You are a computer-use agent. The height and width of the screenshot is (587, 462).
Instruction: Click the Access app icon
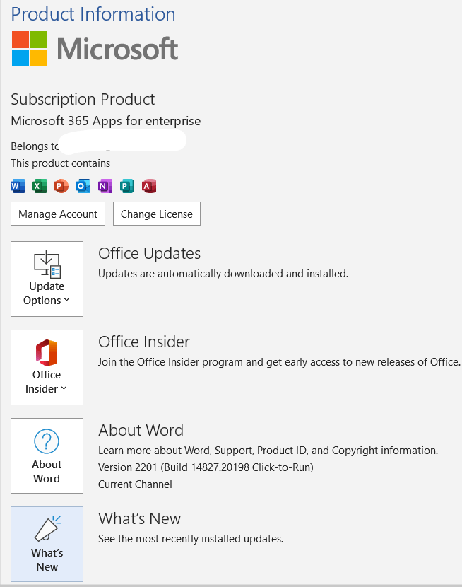(149, 186)
